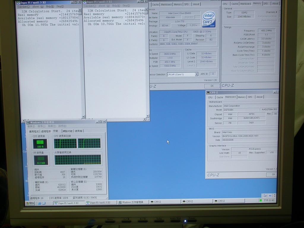
Task: Open SPD tab in the CPU-Z Memory window
Action: click(266, 4)
